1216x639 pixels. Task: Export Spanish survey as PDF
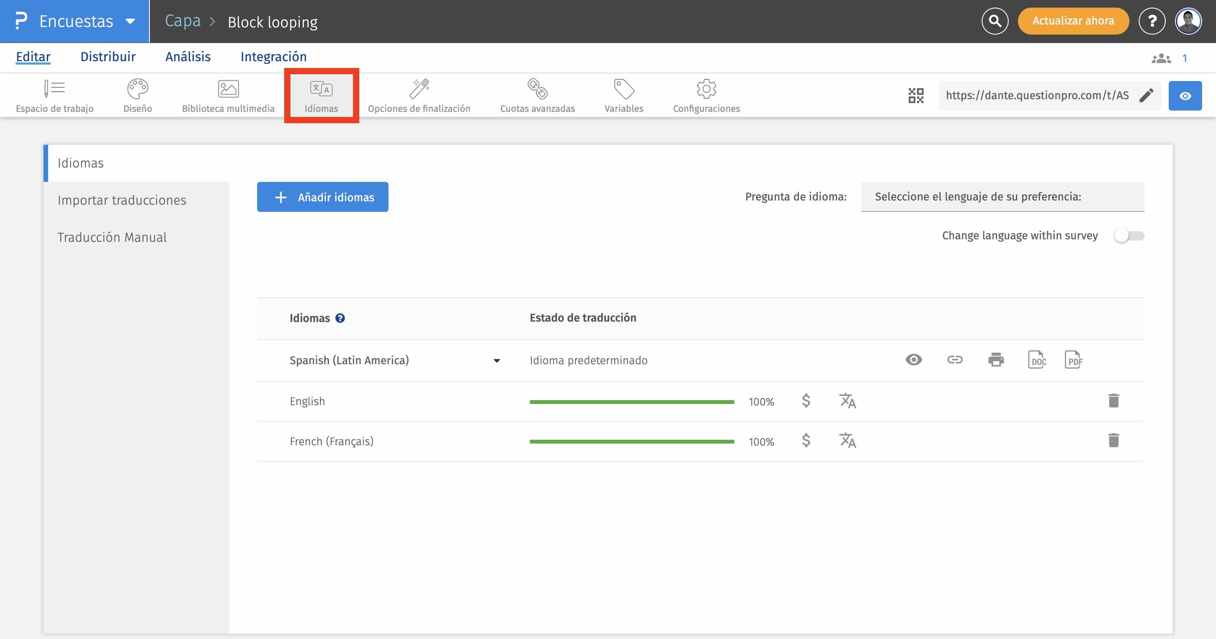(1073, 360)
